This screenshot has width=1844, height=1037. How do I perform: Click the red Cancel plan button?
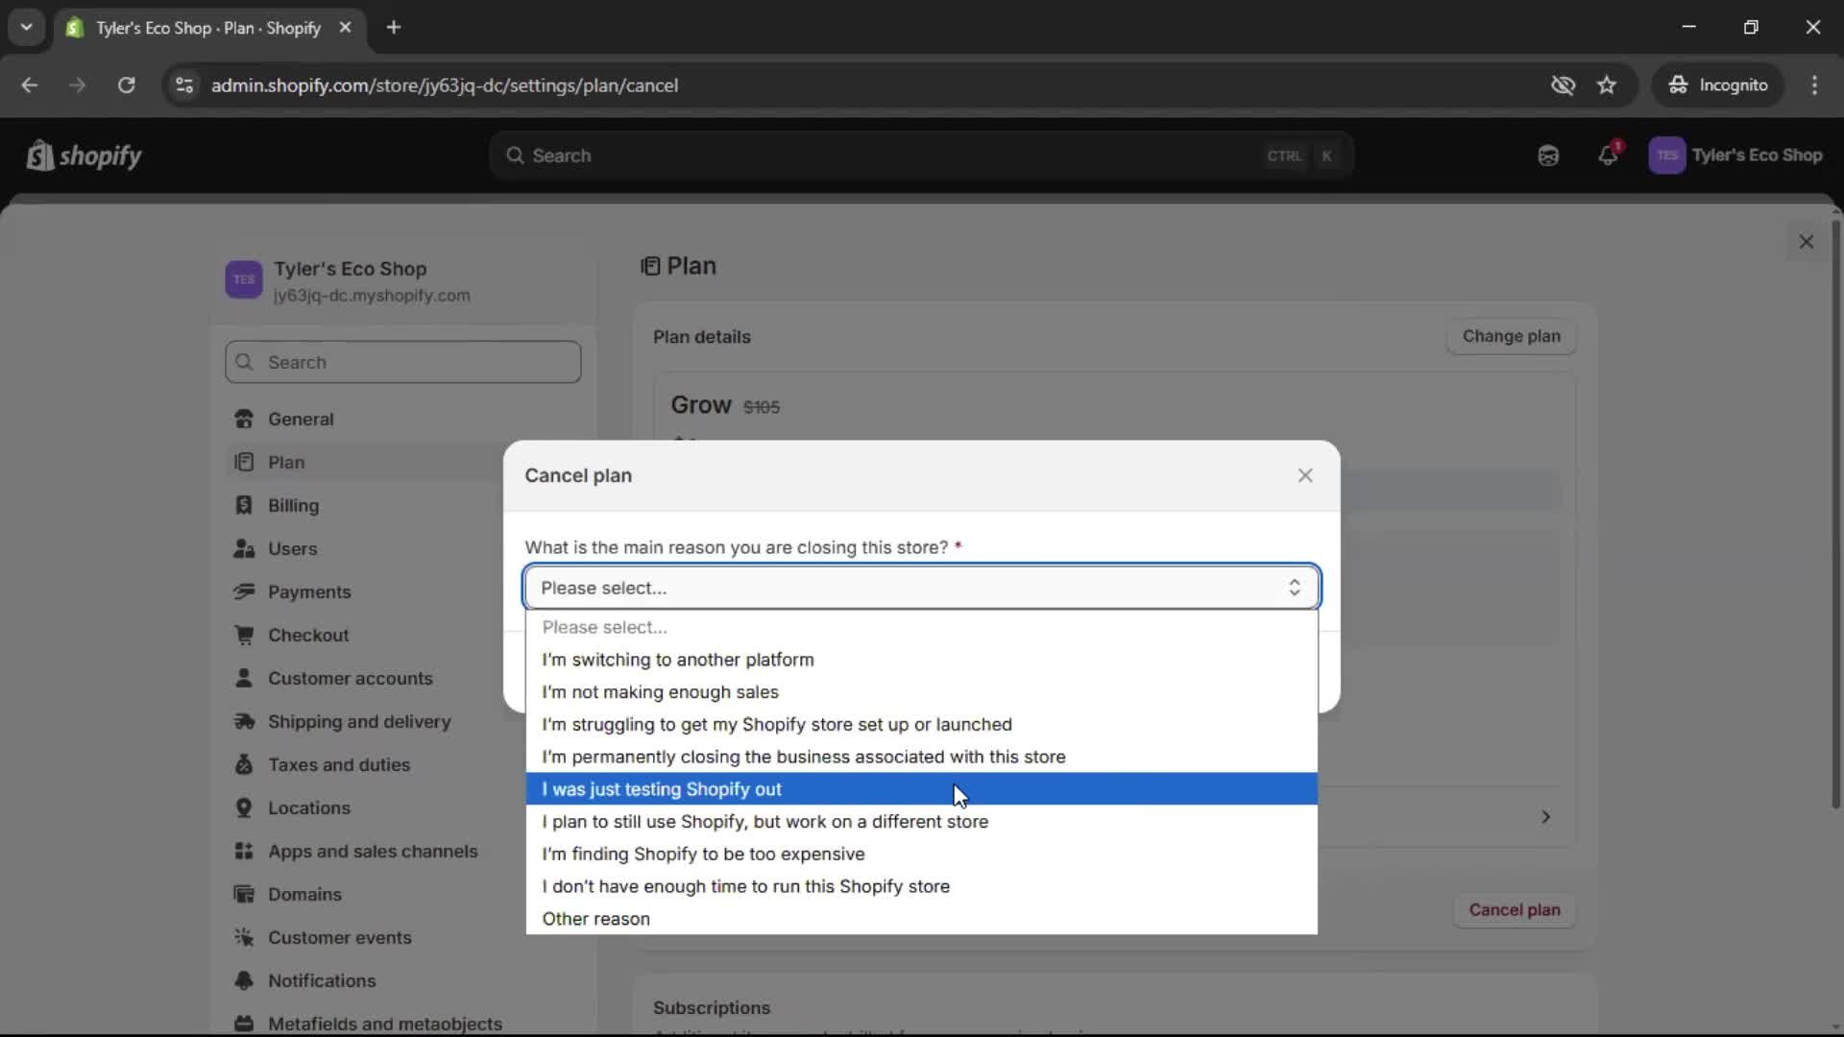click(1514, 910)
